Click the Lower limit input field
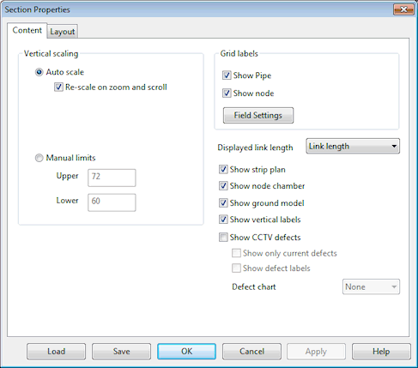Screen dimensions: 418x368 [x=112, y=202]
